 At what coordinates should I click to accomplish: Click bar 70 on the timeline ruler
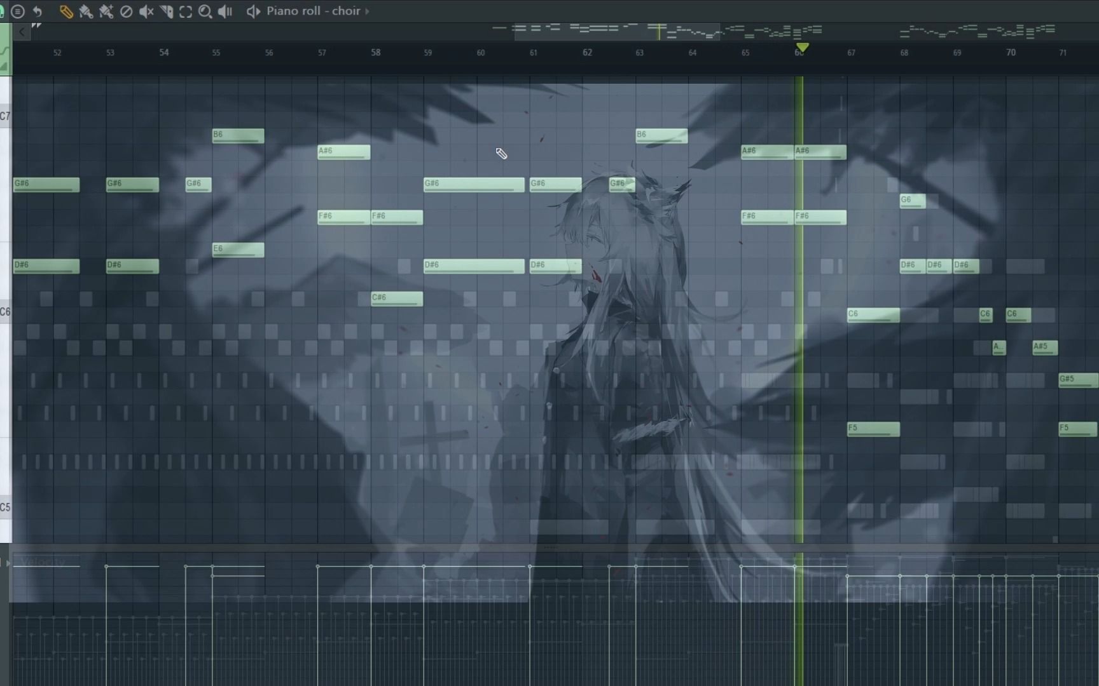pos(1011,53)
